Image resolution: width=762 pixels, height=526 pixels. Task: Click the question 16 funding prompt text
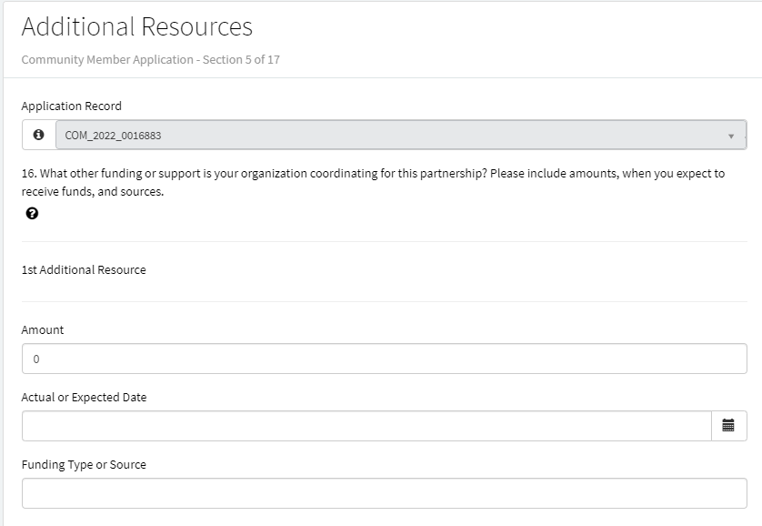click(373, 173)
